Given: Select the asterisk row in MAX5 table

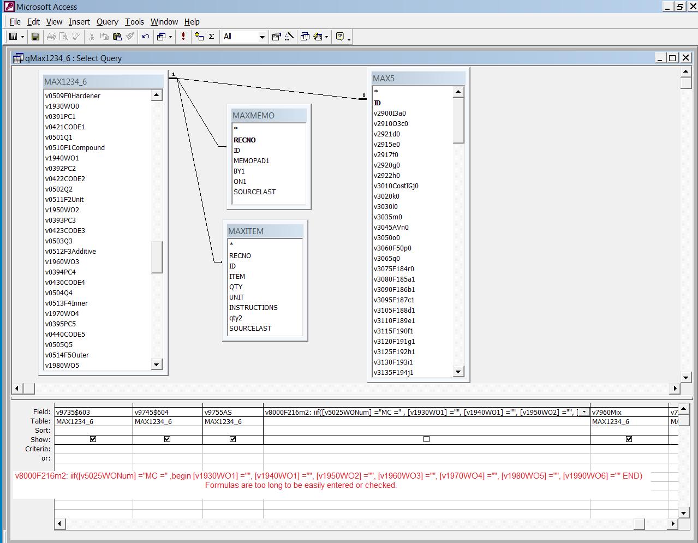Looking at the screenshot, I should (376, 92).
